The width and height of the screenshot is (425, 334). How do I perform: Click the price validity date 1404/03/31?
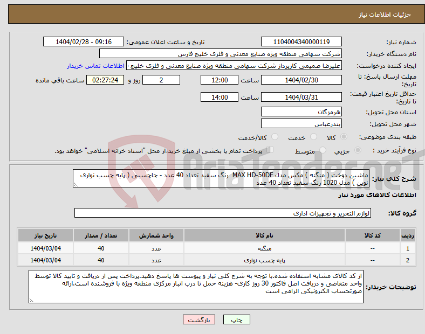(301, 97)
